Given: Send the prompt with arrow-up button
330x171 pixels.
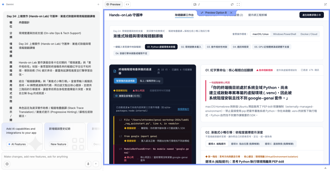Looking at the screenshot, I should click(x=96, y=164).
